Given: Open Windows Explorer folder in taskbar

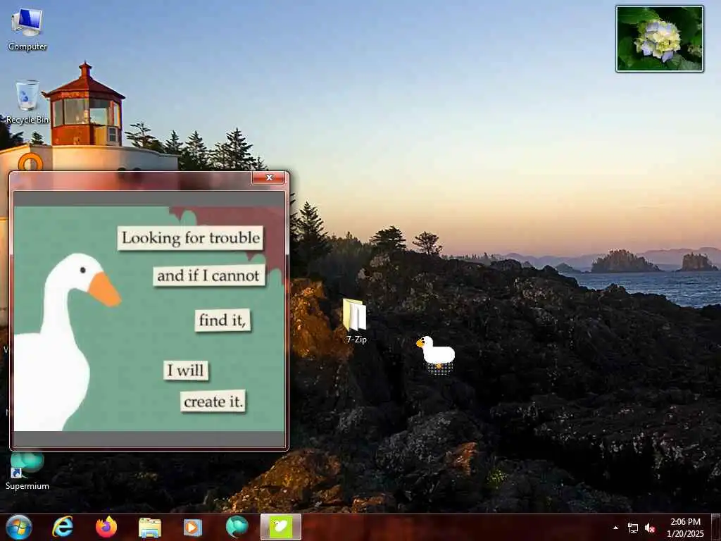Looking at the screenshot, I should coord(150,528).
